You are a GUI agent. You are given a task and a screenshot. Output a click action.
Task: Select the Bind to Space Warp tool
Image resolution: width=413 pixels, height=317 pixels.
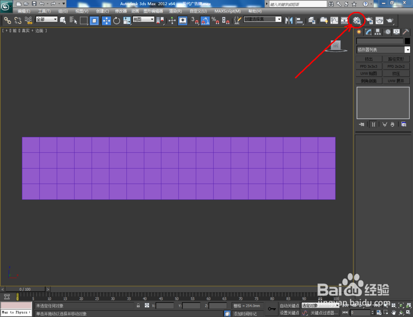pos(28,21)
